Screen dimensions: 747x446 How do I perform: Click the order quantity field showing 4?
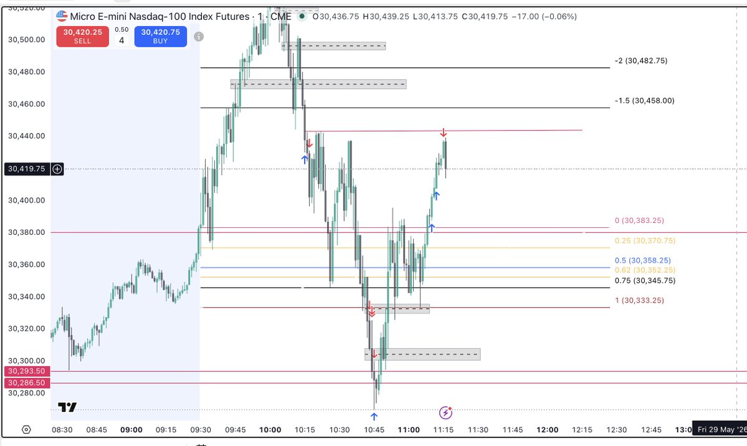point(121,40)
